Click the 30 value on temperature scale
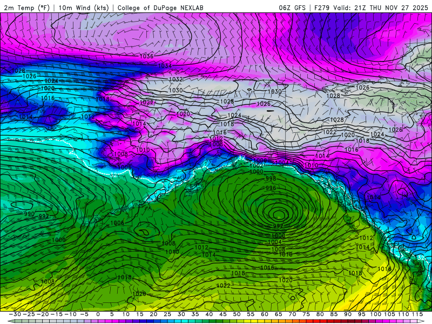This screenshot has height=324, width=432. pyautogui.click(x=181, y=314)
